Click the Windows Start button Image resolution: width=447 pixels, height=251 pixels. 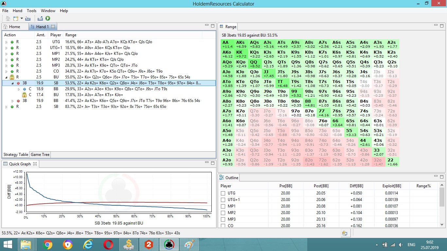point(8,244)
